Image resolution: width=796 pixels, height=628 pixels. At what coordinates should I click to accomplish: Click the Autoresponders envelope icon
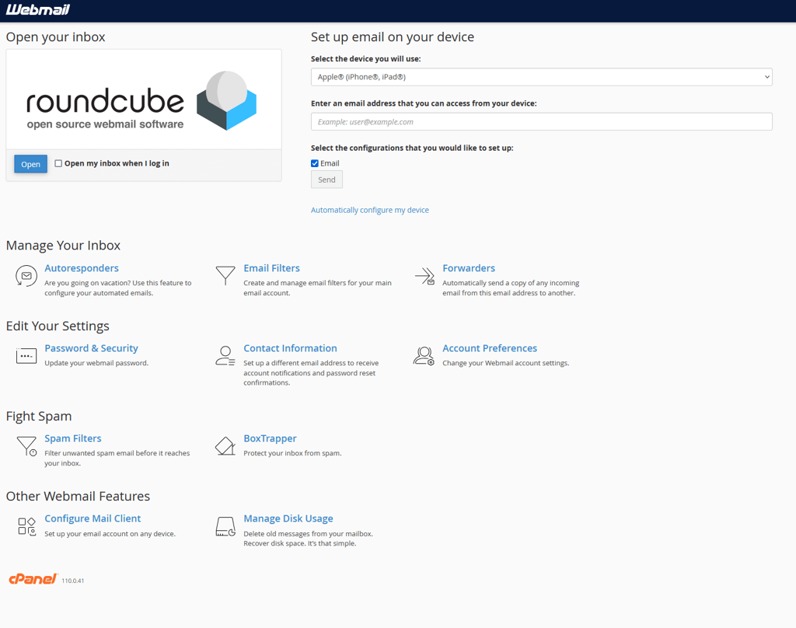coord(26,276)
